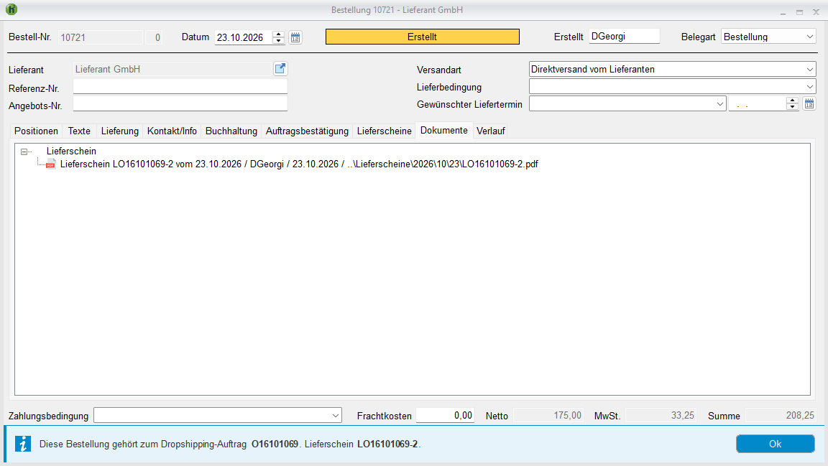The height and width of the screenshot is (466, 828).
Task: Select Lieferschein LO16101069-2 PDF document row
Action: [x=299, y=164]
